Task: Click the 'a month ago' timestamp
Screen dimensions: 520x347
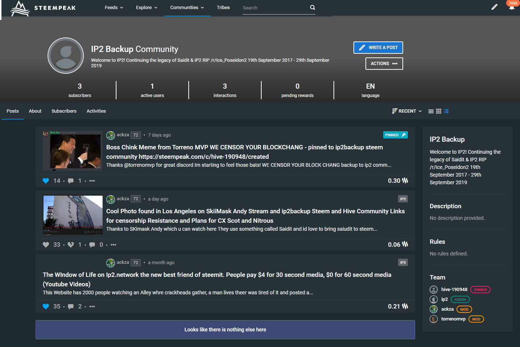Action: 161,263
